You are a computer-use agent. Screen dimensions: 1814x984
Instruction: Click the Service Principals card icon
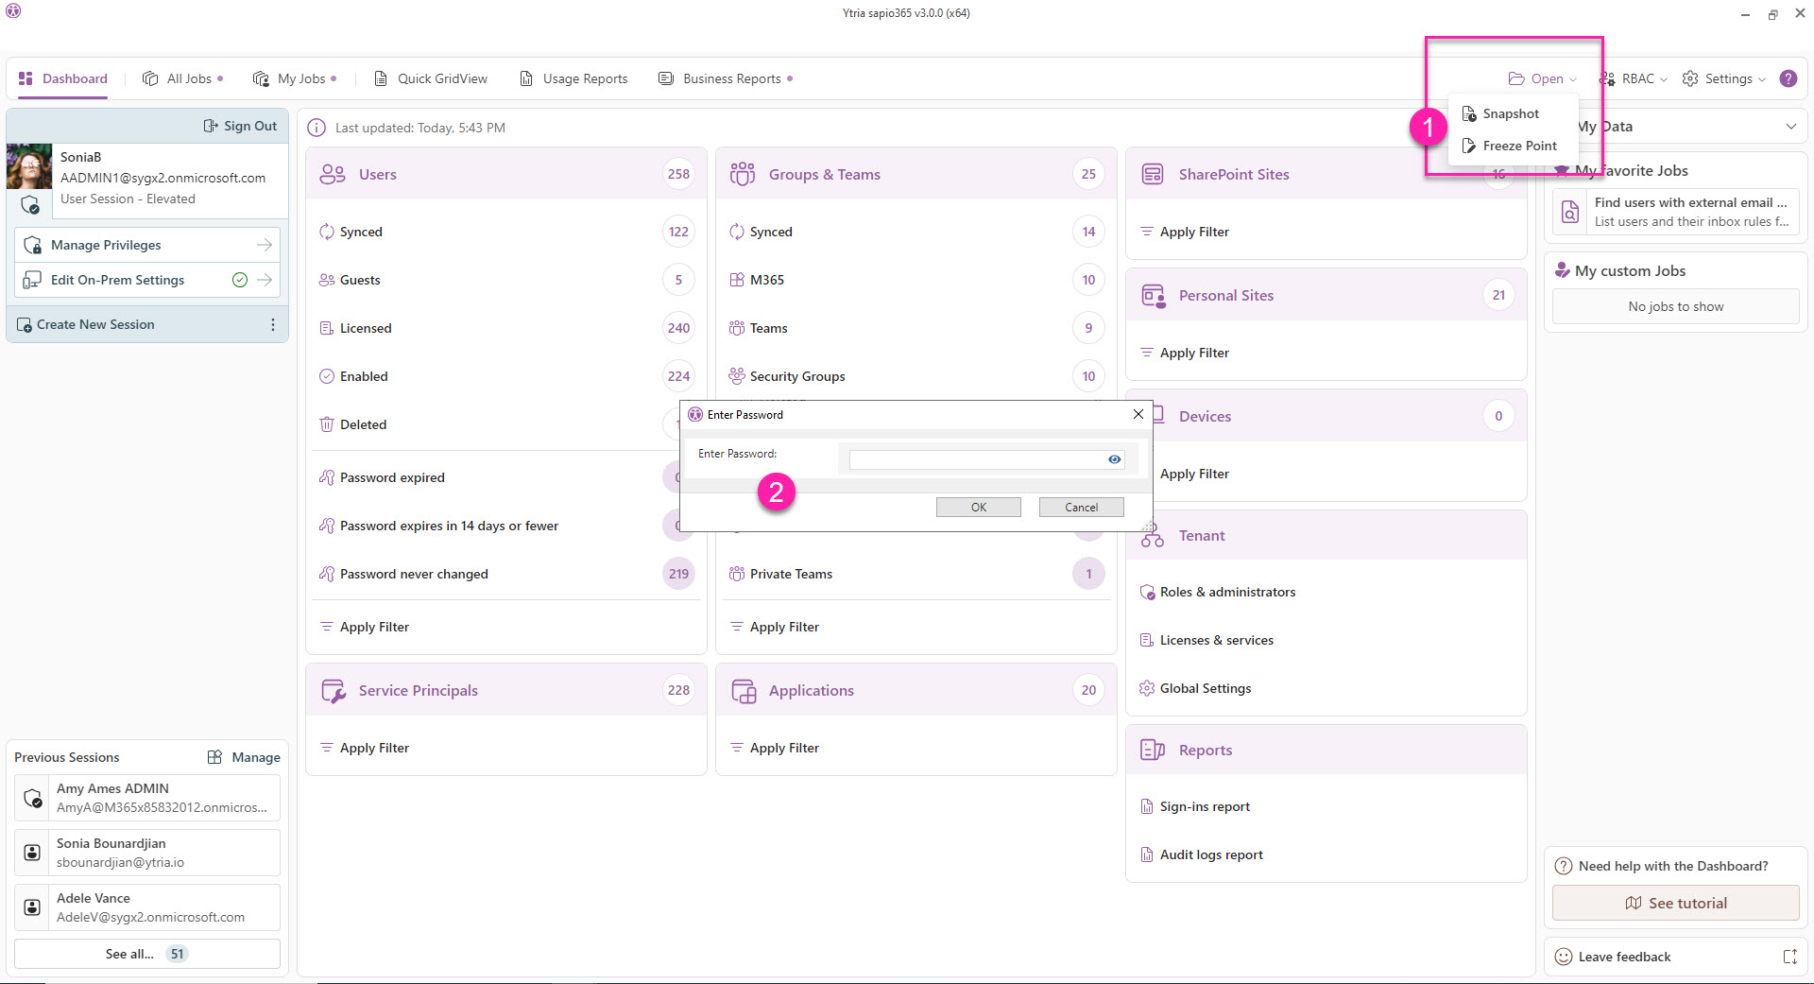[x=334, y=691]
